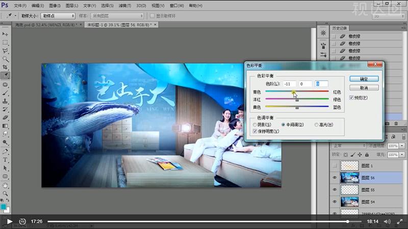408x229 pixels.
Task: Select the Blur tool
Action: click(5, 134)
